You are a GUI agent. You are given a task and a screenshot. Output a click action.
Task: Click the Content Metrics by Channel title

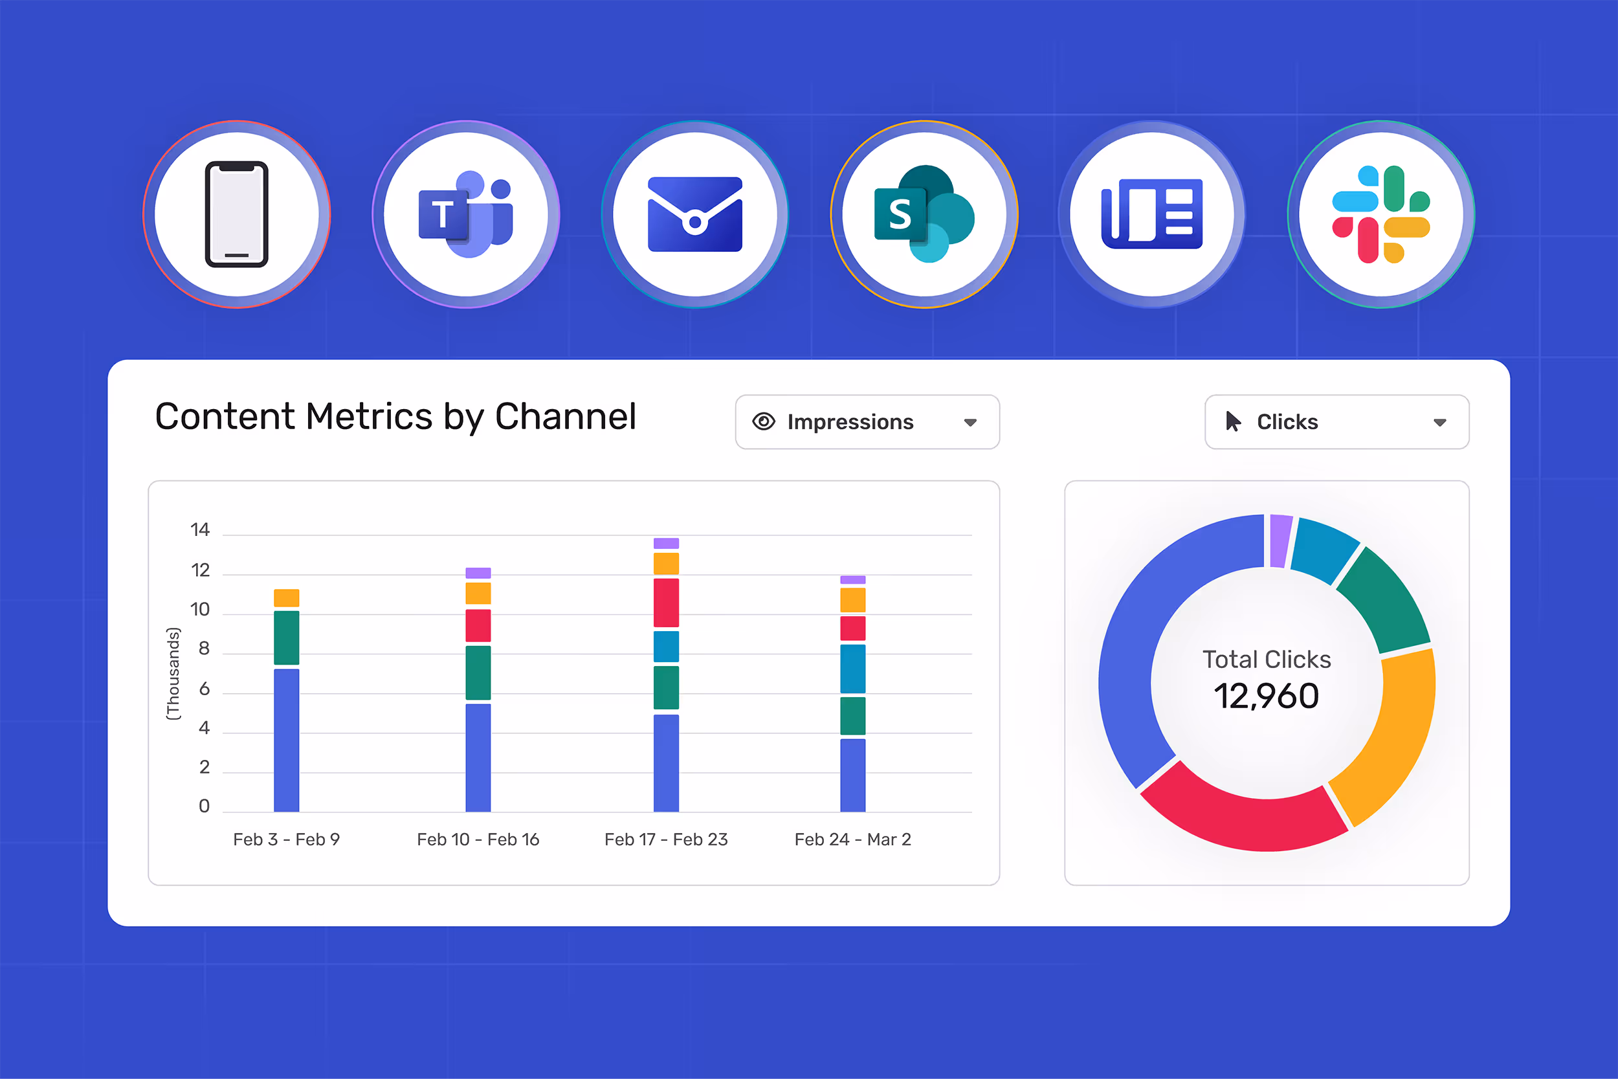coord(396,415)
